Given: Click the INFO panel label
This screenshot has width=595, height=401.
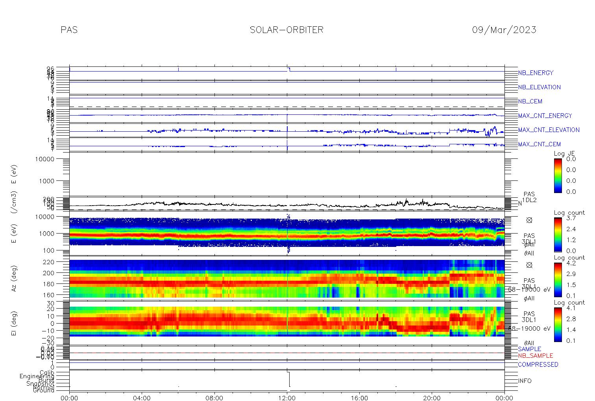Looking at the screenshot, I should point(525,381).
